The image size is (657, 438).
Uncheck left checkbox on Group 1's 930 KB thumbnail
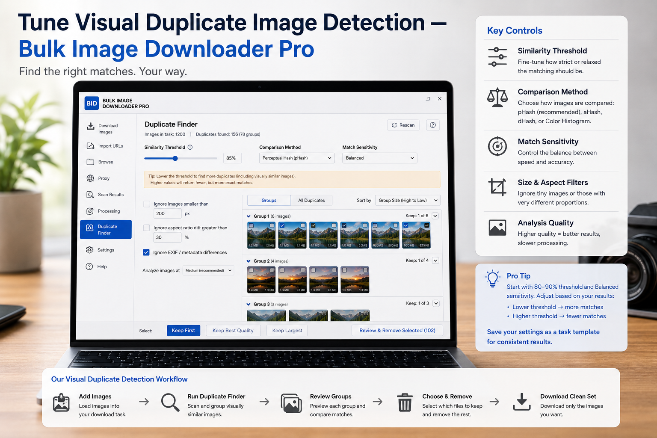click(x=406, y=225)
